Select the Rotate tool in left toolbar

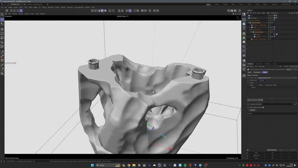[2, 33]
